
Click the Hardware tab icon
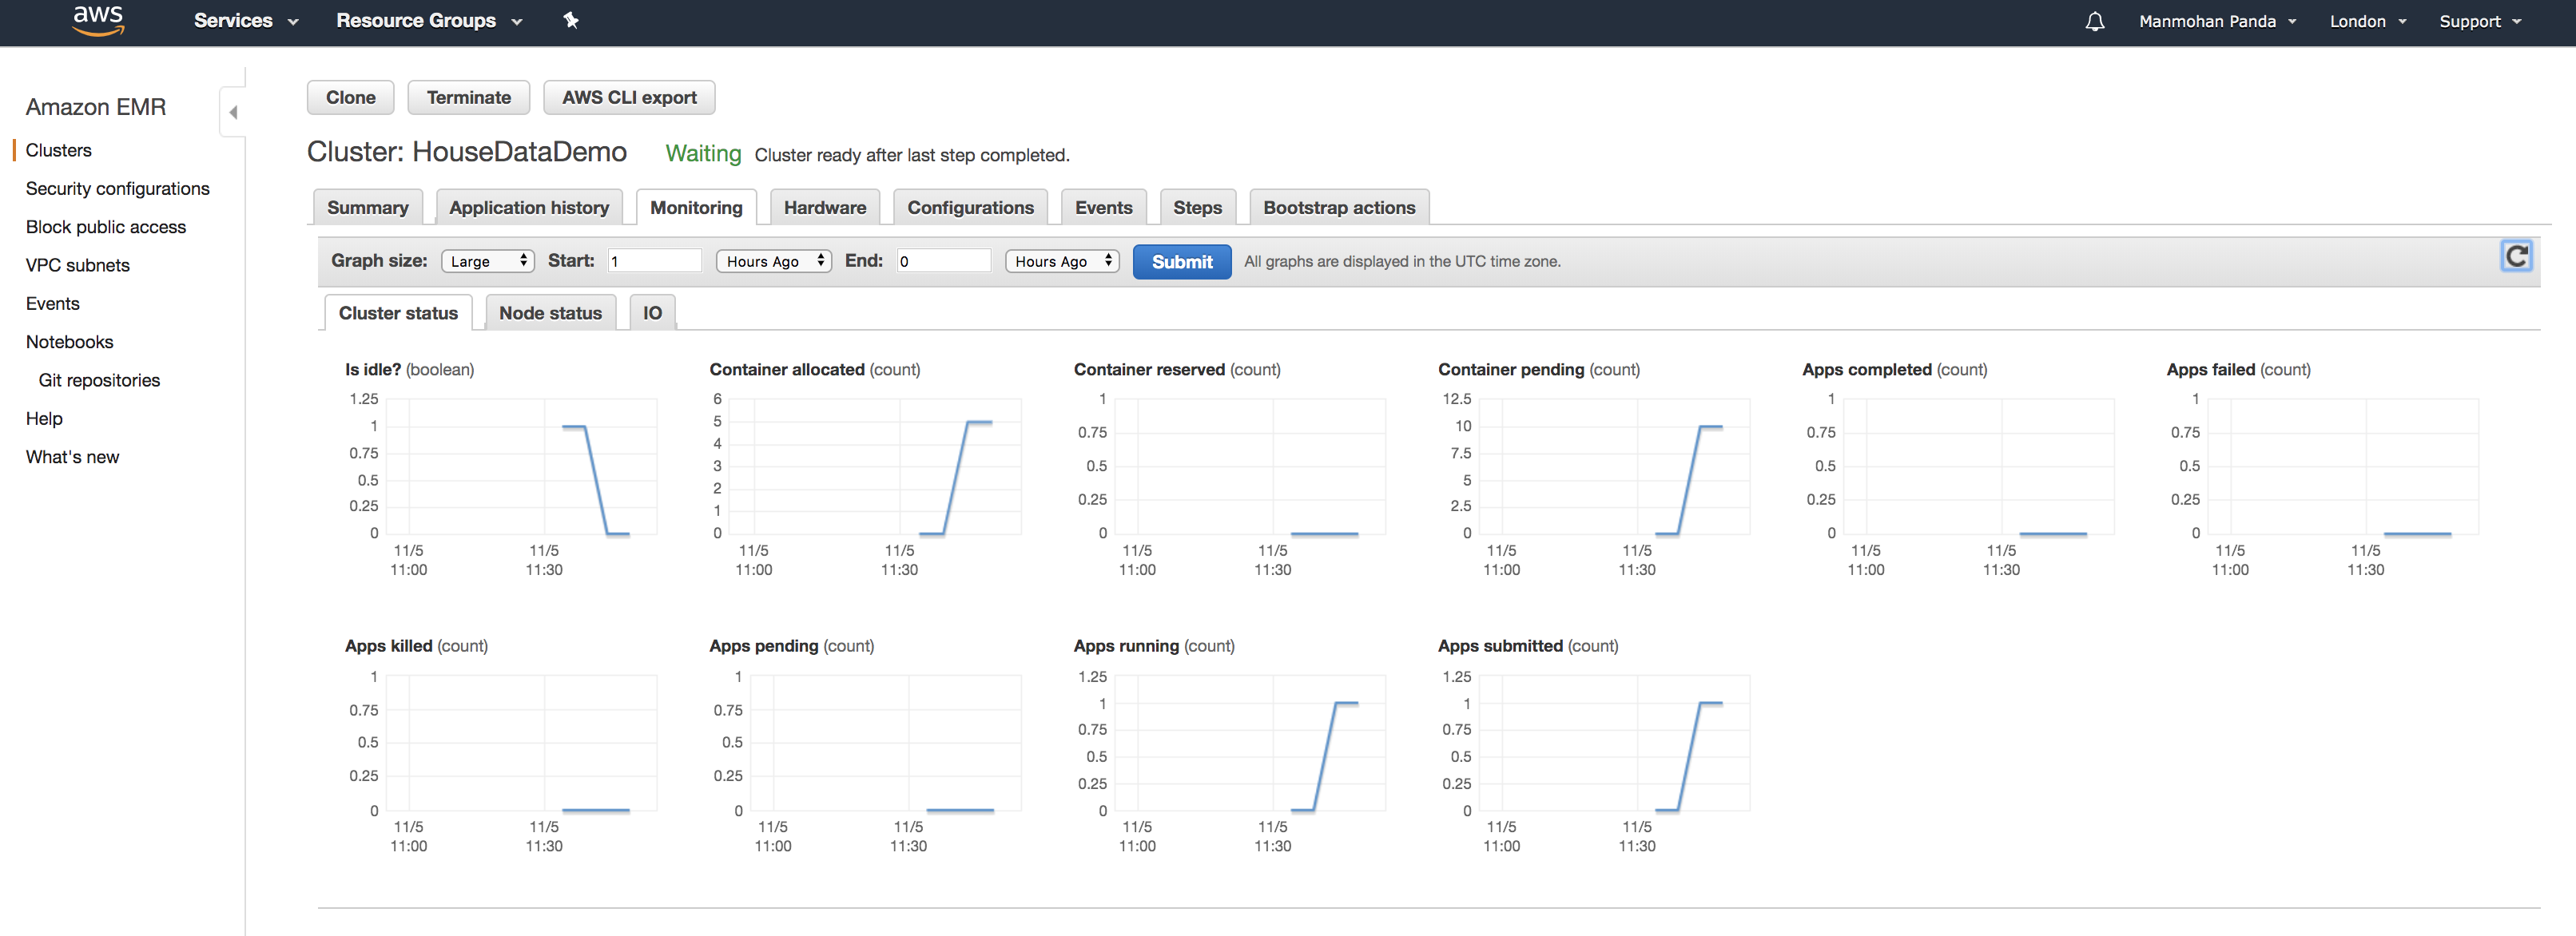(x=825, y=207)
